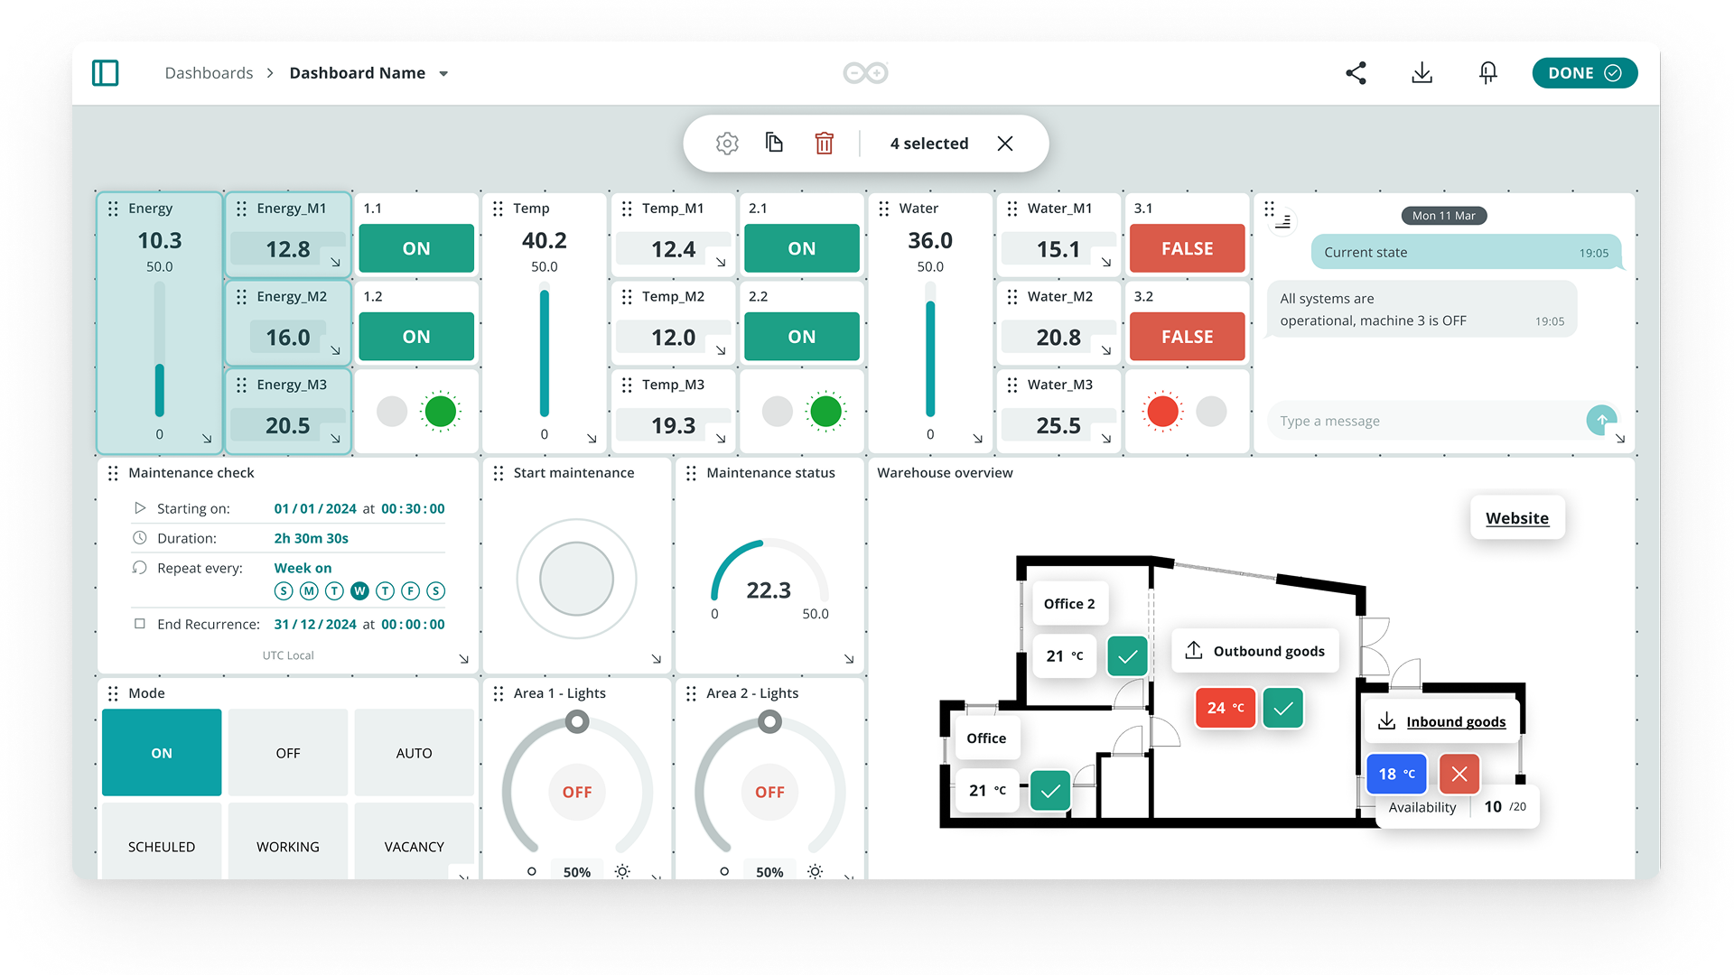Open the Week on repeat selector

coord(303,568)
